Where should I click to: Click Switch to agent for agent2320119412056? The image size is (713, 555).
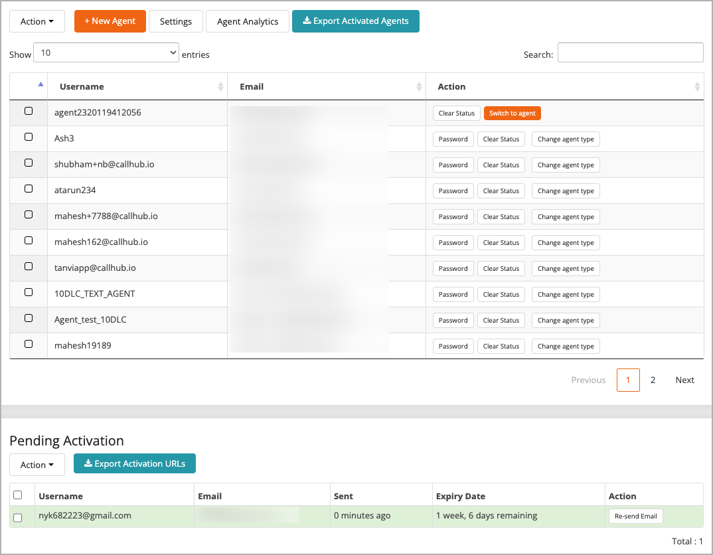tap(512, 113)
